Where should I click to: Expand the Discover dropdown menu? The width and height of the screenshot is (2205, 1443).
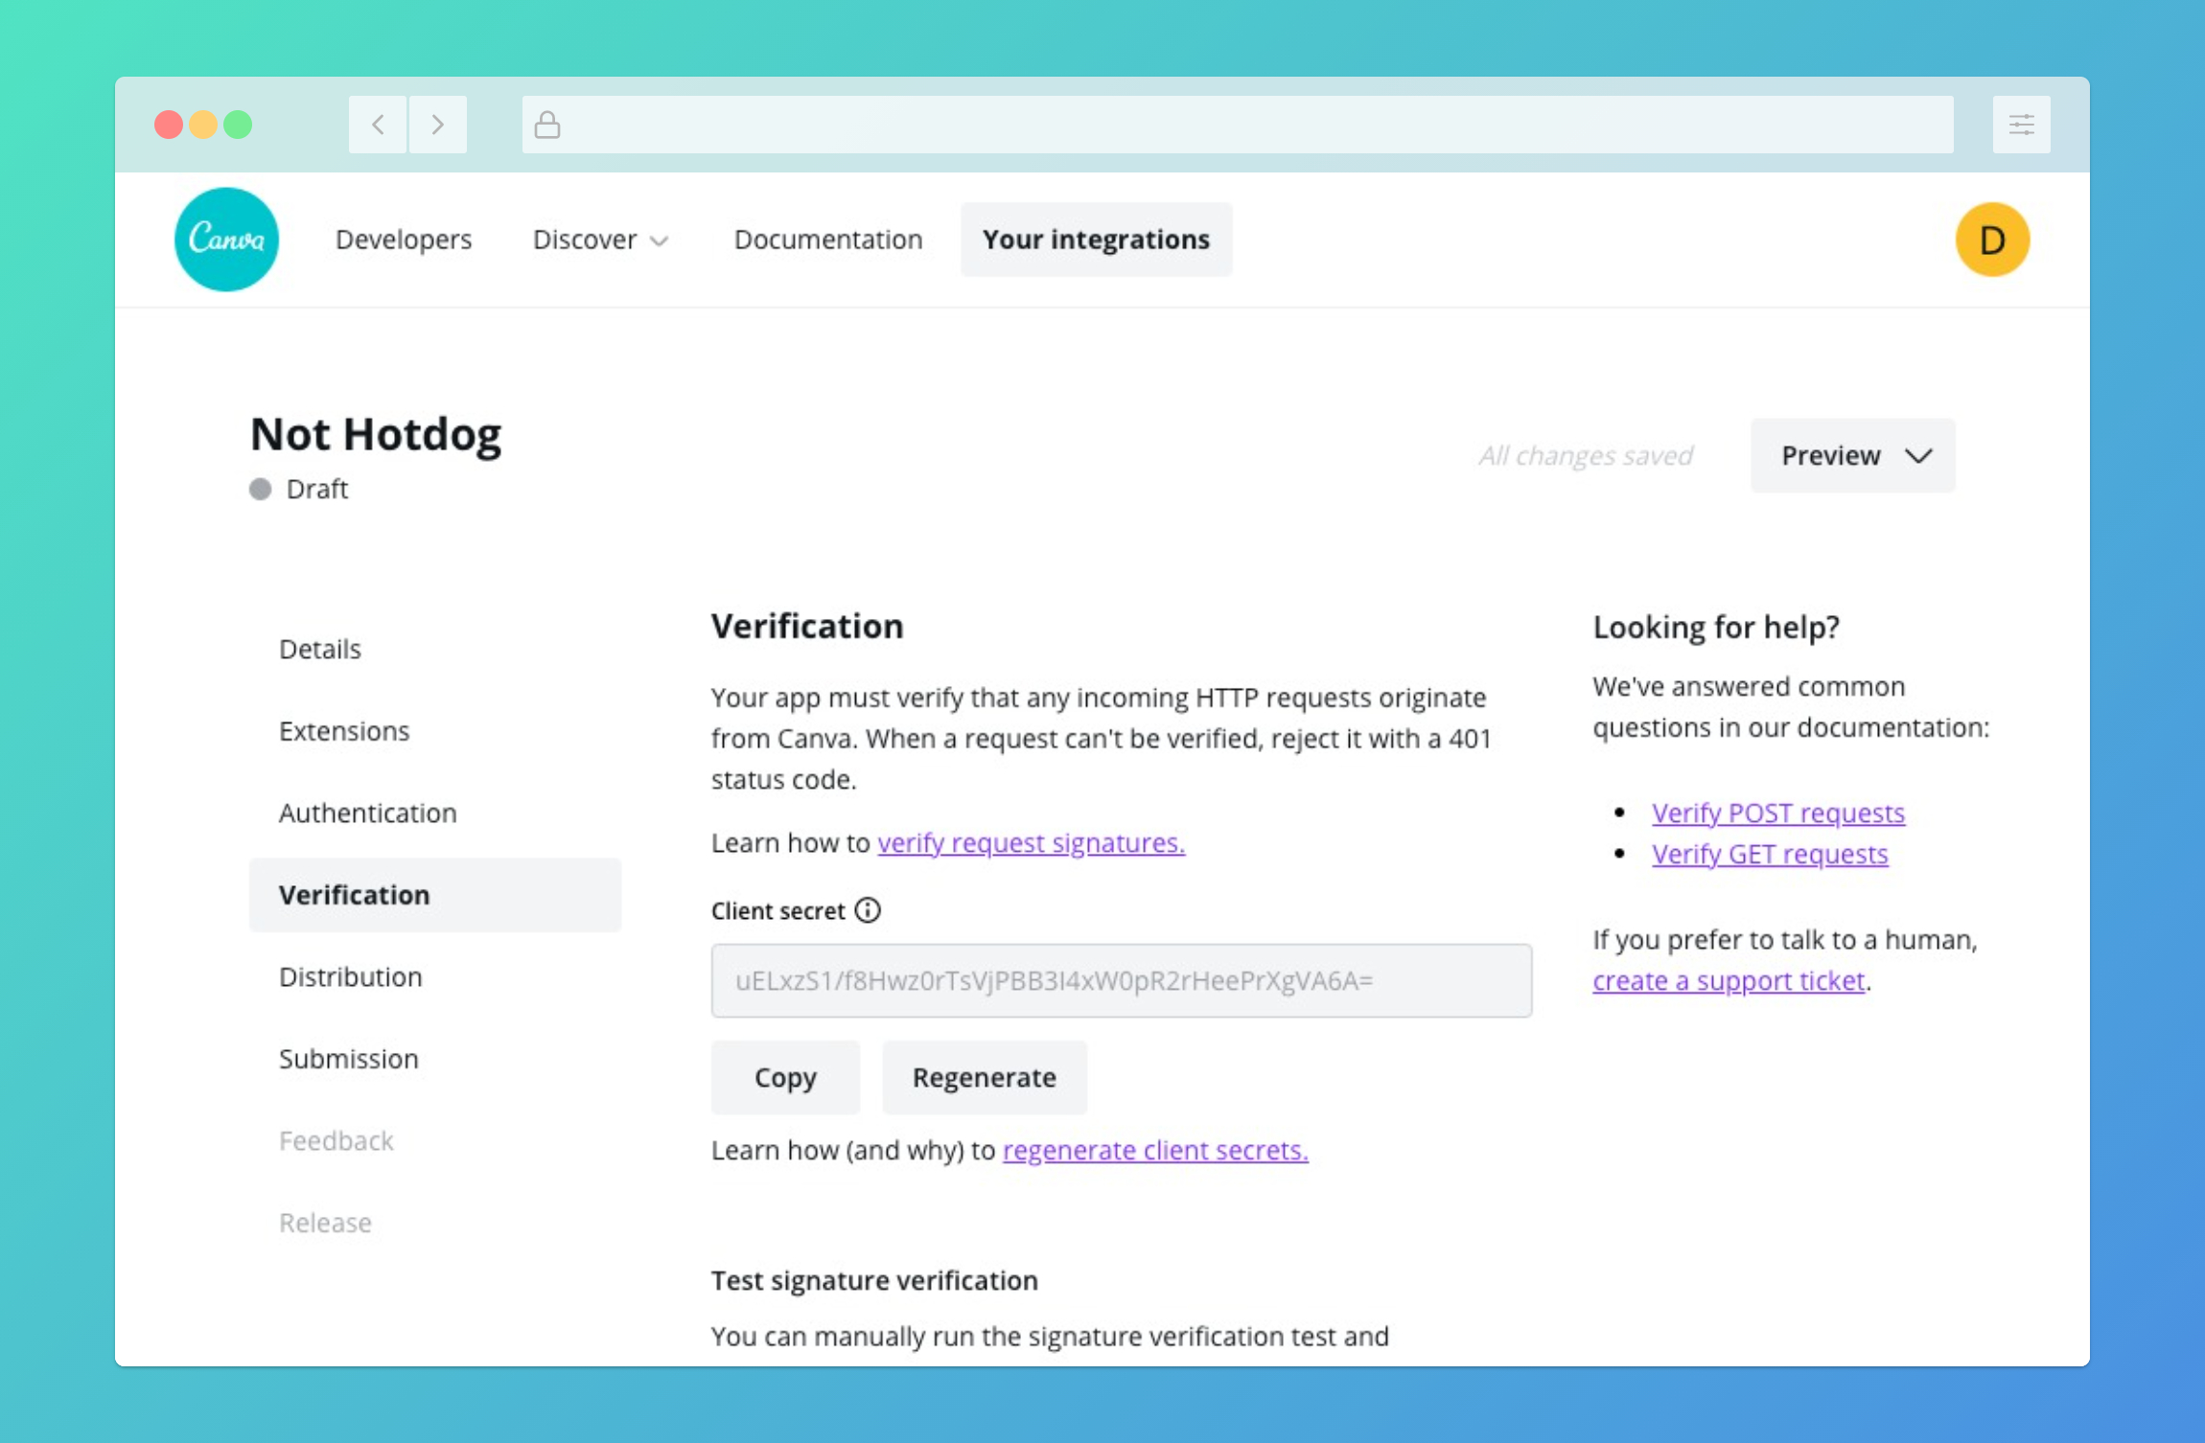tap(600, 240)
